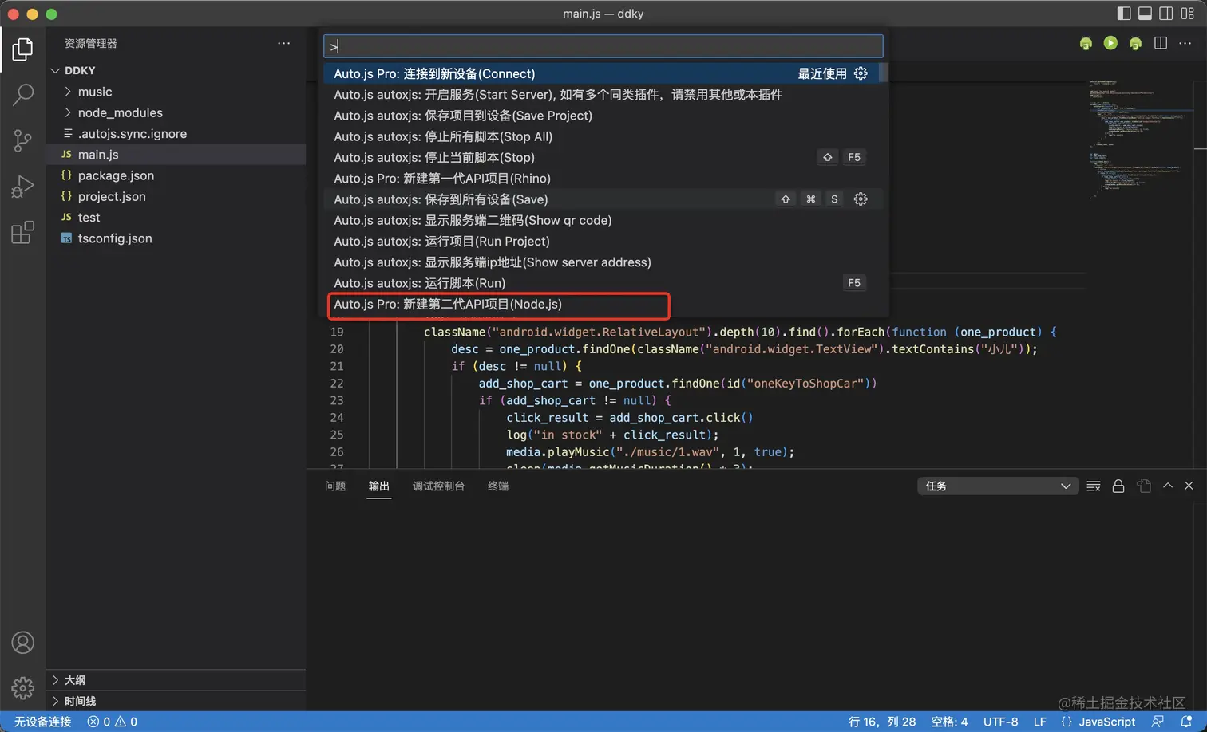Screen dimensions: 1207x732
Task: Open Explorer more actions ellipsis
Action: tap(283, 43)
